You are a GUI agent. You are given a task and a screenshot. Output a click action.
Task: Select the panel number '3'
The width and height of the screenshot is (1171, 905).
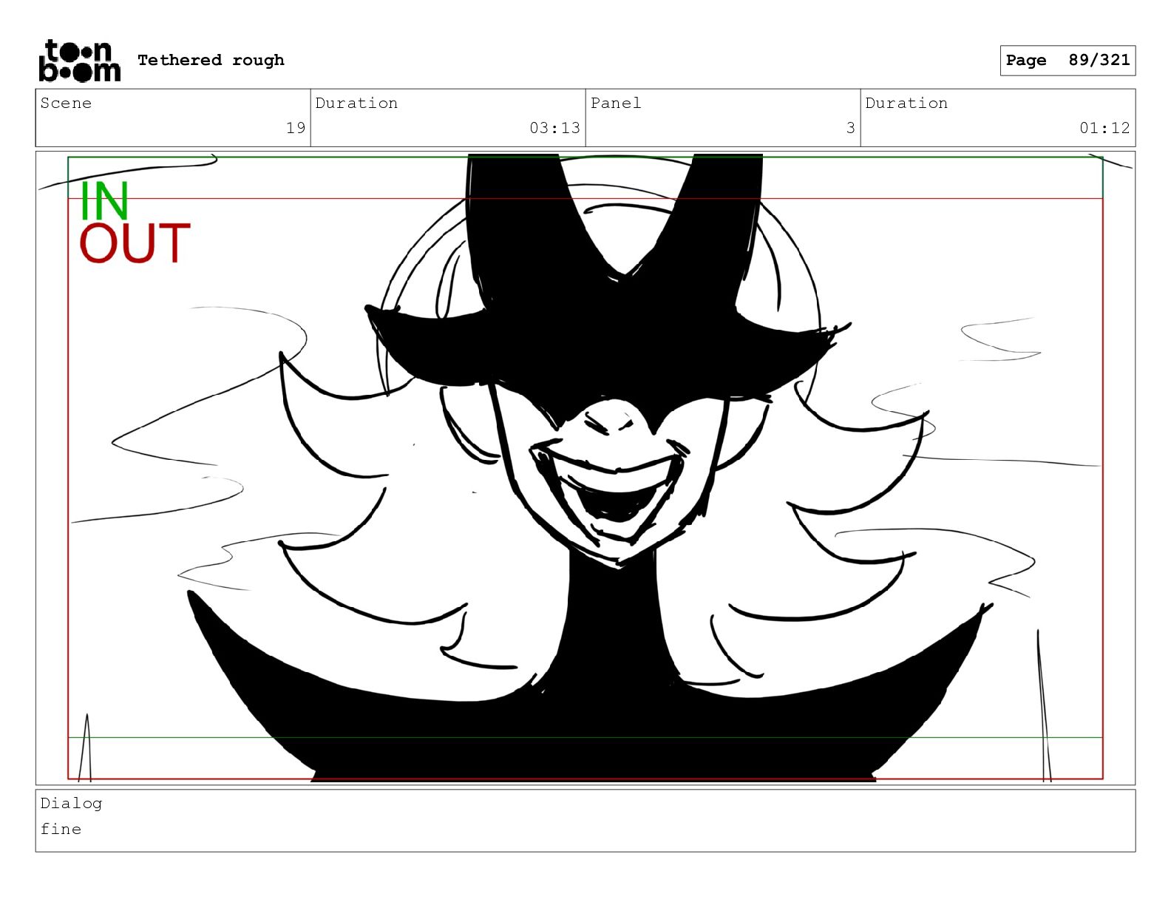[x=851, y=128]
